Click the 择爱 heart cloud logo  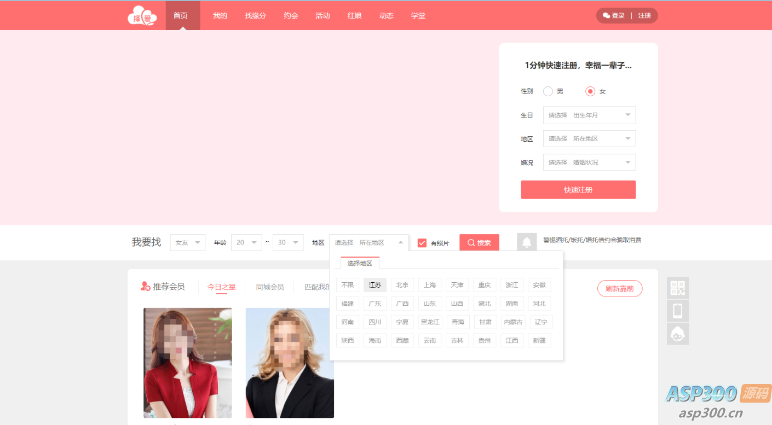tap(142, 15)
